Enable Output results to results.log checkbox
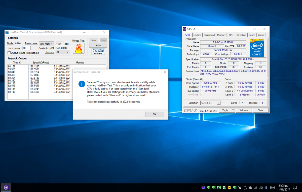Viewport: 302px width, 192px height. click(x=9, y=53)
